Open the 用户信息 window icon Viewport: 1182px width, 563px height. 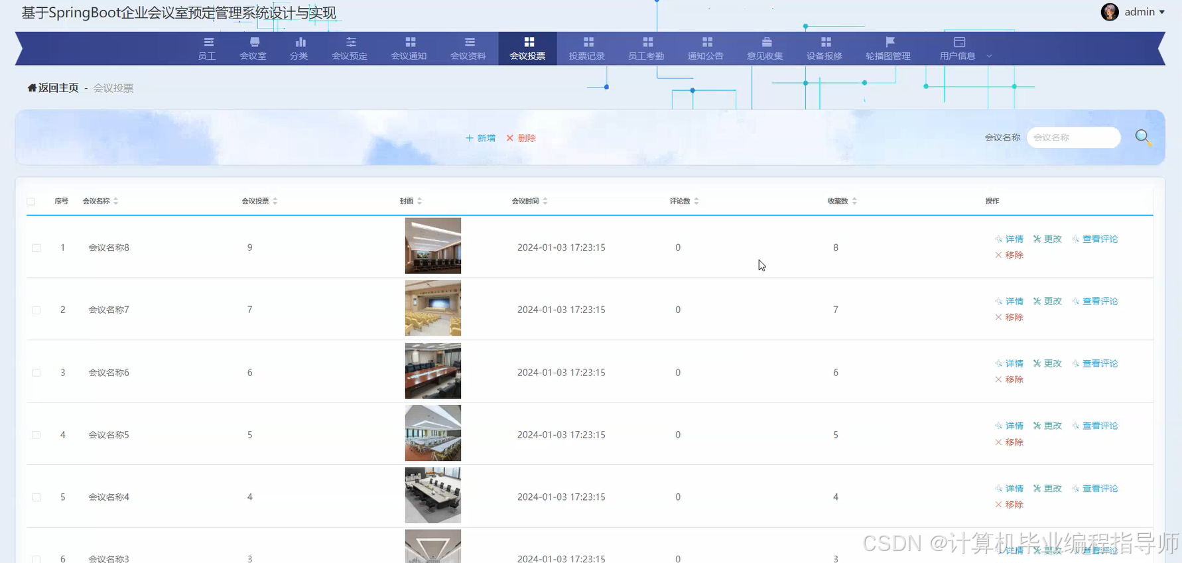click(x=959, y=42)
